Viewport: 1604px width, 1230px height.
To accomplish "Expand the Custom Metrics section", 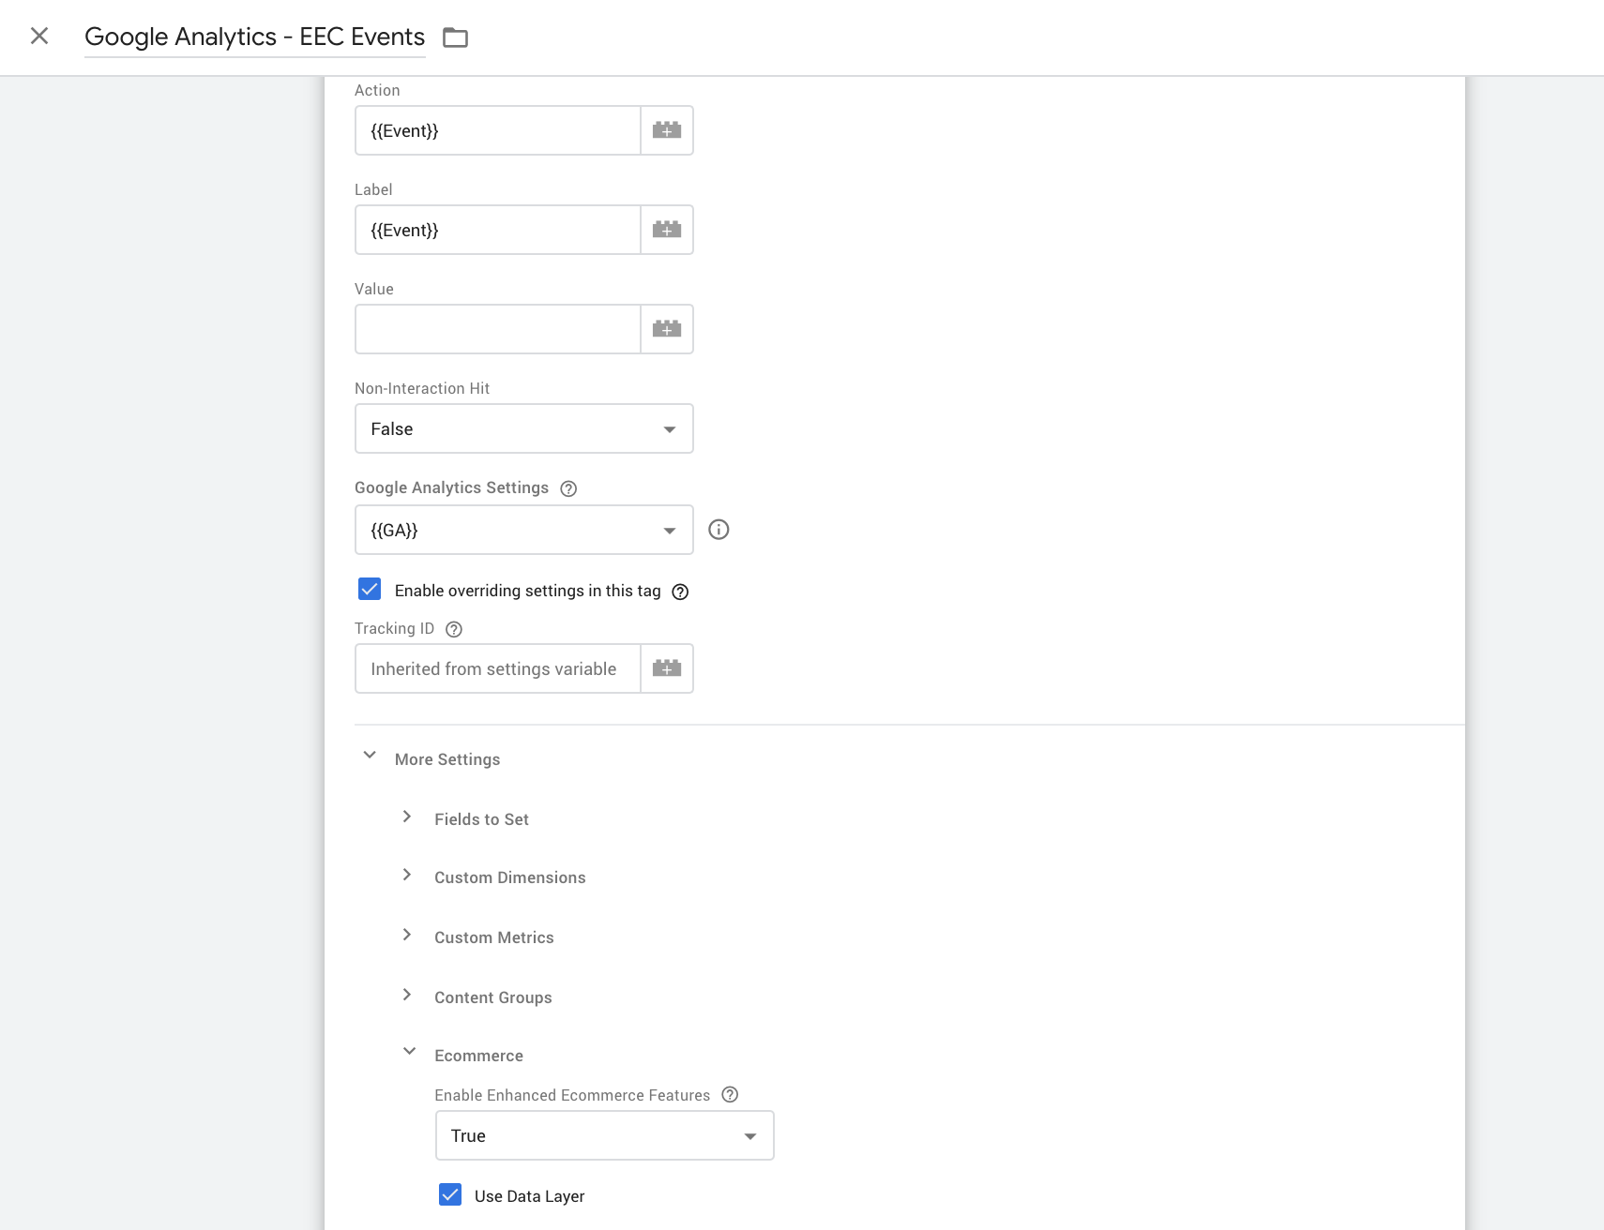I will point(407,935).
